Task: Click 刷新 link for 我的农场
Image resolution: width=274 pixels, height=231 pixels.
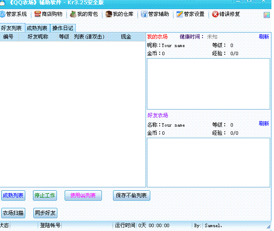Action: [x=264, y=37]
